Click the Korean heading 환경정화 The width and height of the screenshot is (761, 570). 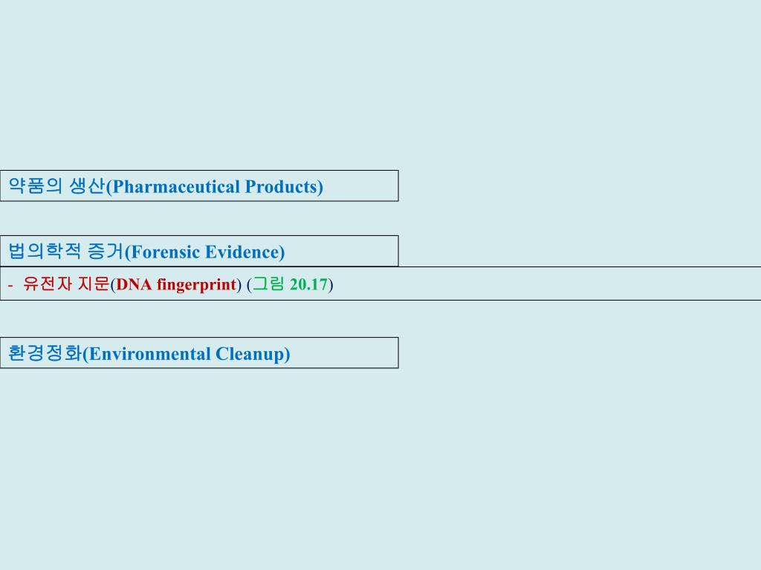45,353
